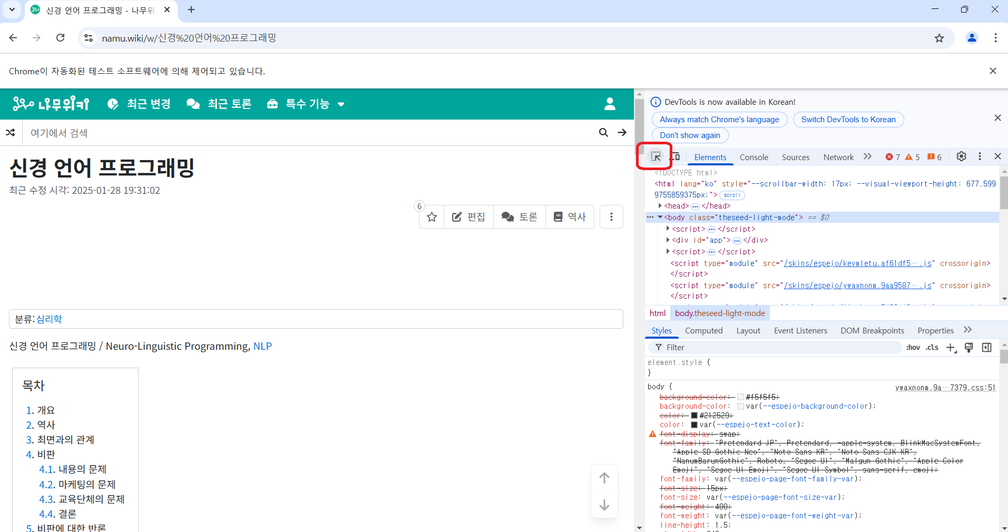Screen dimensions: 1008x532
Task: Toggle the :hov element state panel
Action: (913, 348)
